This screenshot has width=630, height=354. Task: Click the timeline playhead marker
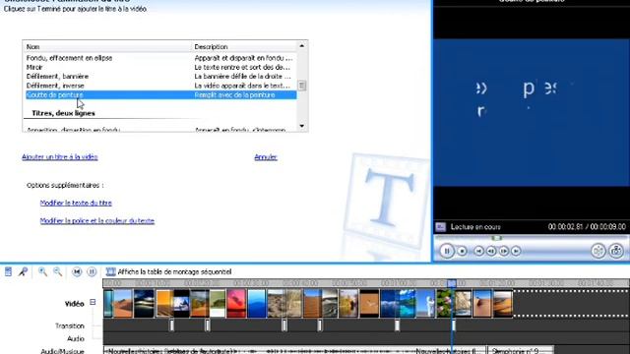[452, 283]
